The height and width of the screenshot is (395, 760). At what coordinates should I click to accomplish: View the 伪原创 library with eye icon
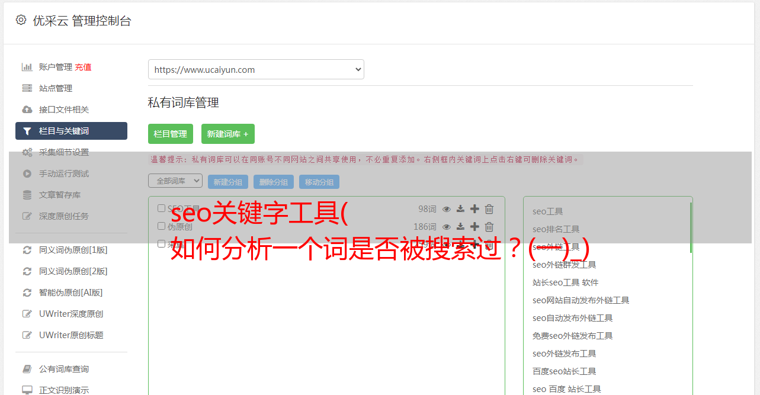447,227
